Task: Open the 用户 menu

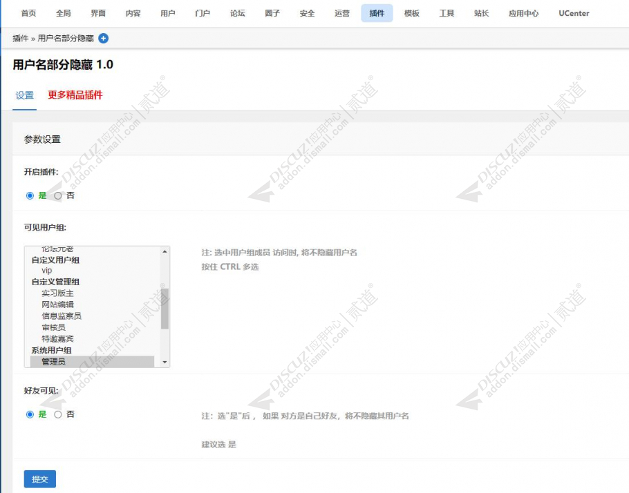Action: [168, 13]
